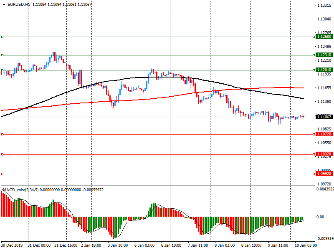Viewport: 334px width, 250px height.
Task: Click the 30 Dec 2019 date label
Action: 13,246
